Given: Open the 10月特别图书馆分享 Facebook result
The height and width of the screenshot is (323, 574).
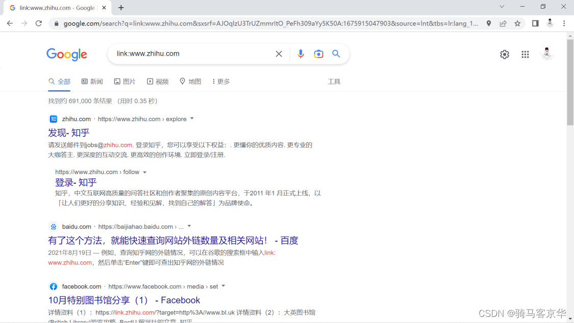Looking at the screenshot, I should pyautogui.click(x=124, y=301).
